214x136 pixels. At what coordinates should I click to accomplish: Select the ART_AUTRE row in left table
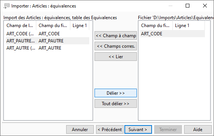pos(47,48)
